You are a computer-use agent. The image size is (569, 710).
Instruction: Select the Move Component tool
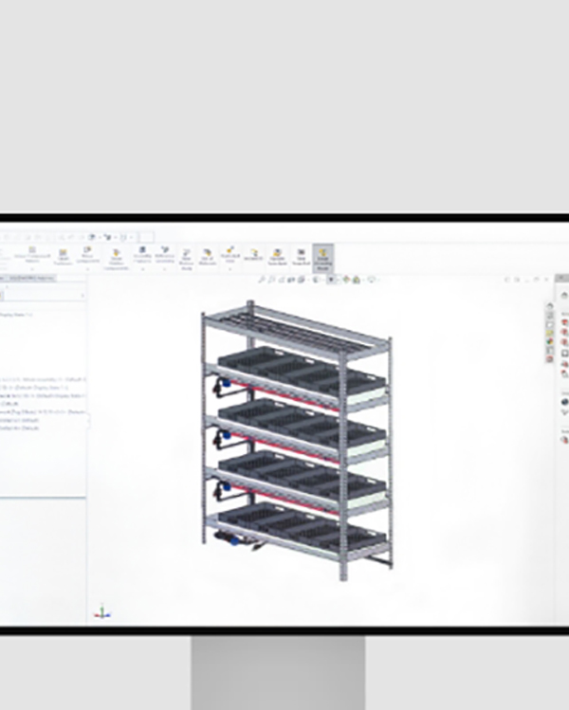click(87, 256)
